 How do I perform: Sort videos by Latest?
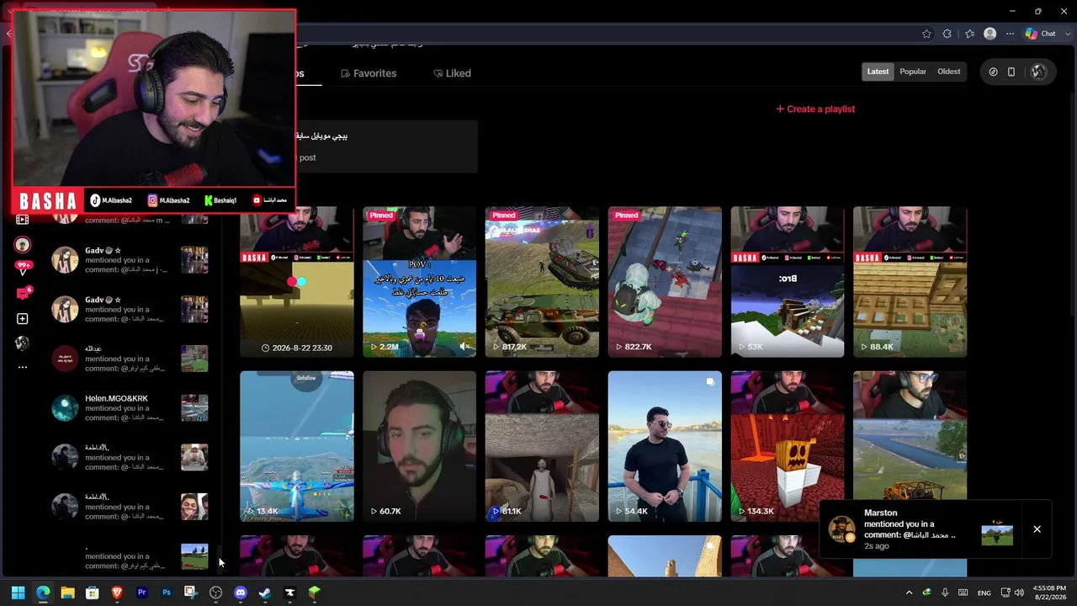878,72
